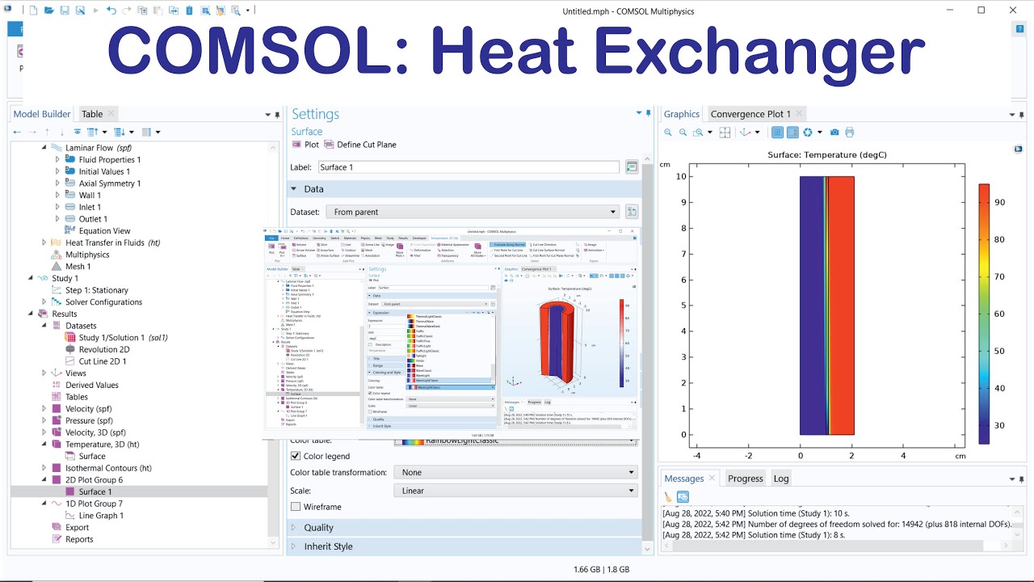This screenshot has height=582, width=1034.
Task: Expand the Heat Transfer in Fluids node
Action: pos(44,242)
